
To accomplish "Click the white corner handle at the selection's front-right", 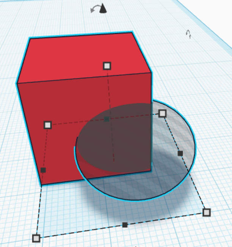I will [207, 212].
